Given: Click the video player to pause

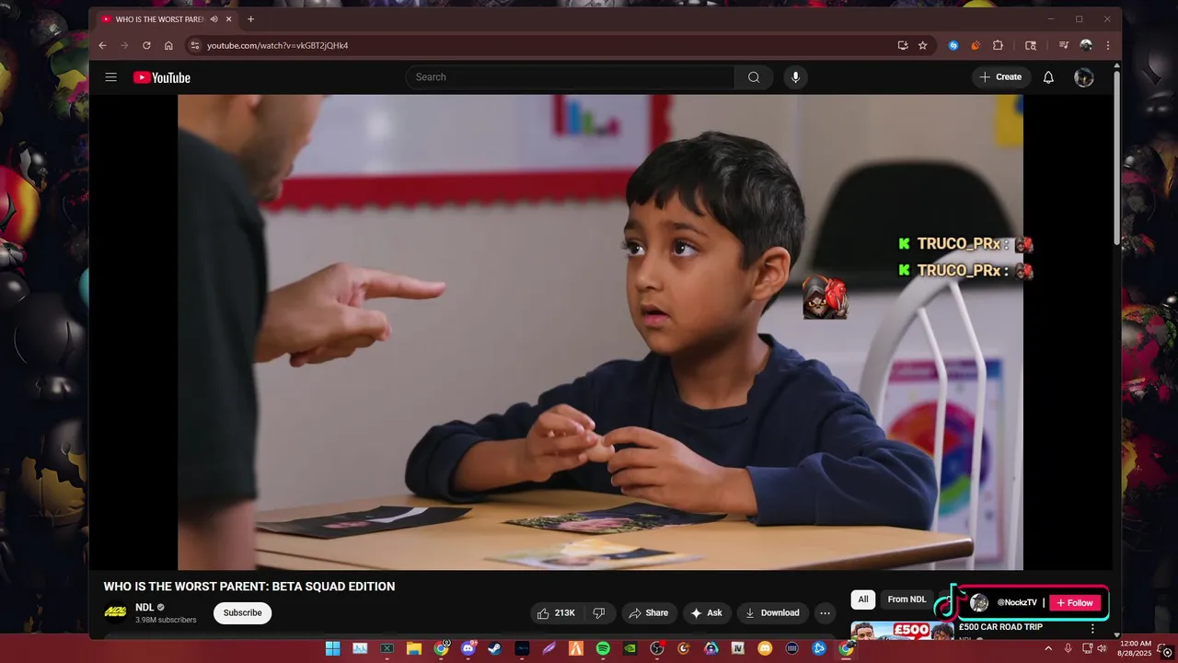Looking at the screenshot, I should (x=600, y=331).
